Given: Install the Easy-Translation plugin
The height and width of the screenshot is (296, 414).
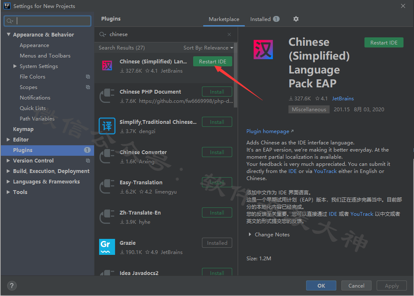Looking at the screenshot, I should coord(217,183).
